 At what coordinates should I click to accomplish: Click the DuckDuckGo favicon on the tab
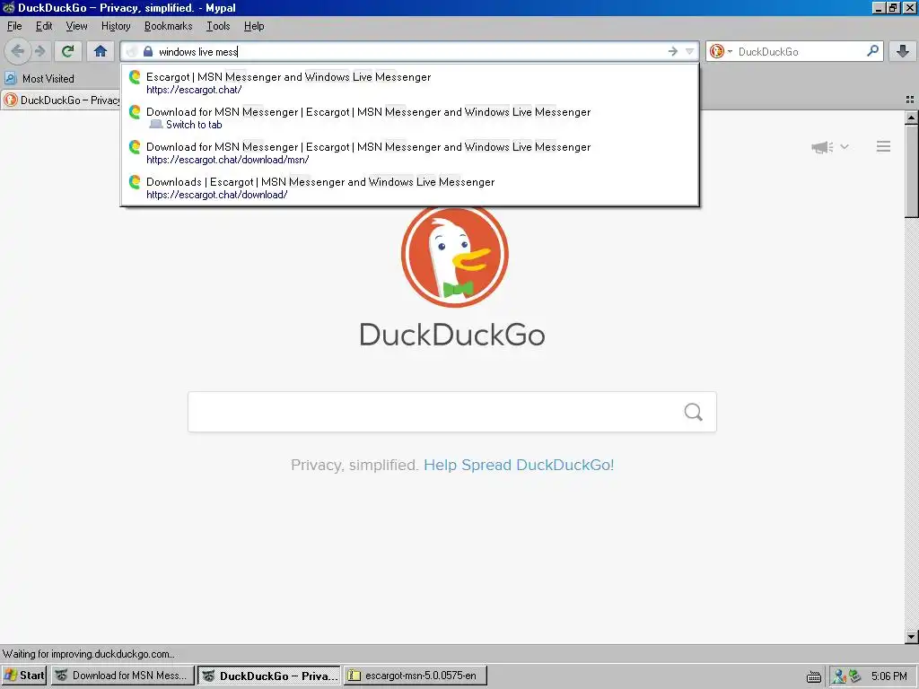[x=11, y=100]
